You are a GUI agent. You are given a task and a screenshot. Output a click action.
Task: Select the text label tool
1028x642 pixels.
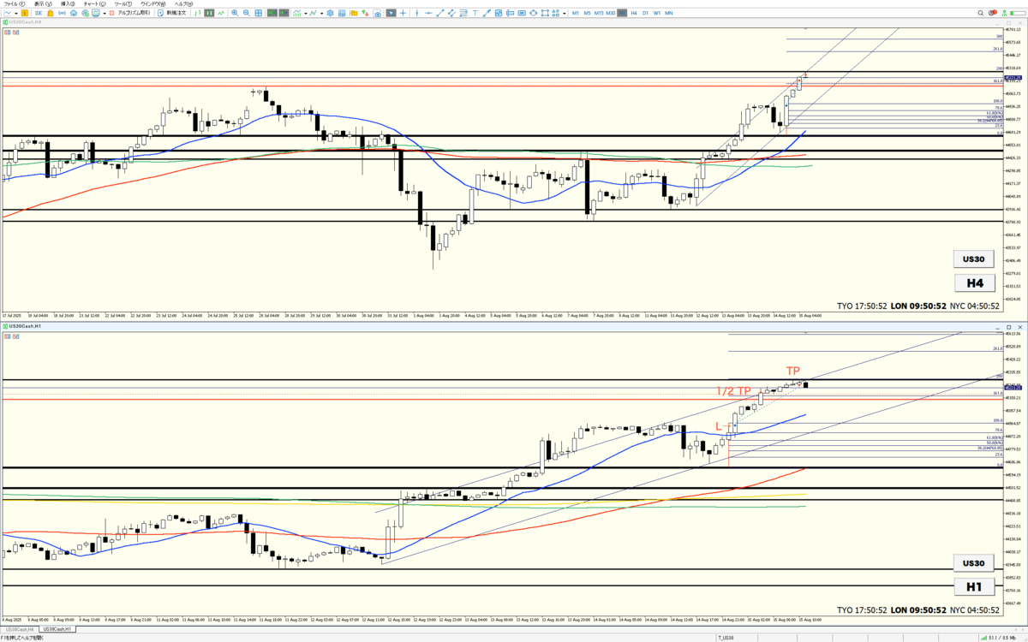tap(475, 13)
